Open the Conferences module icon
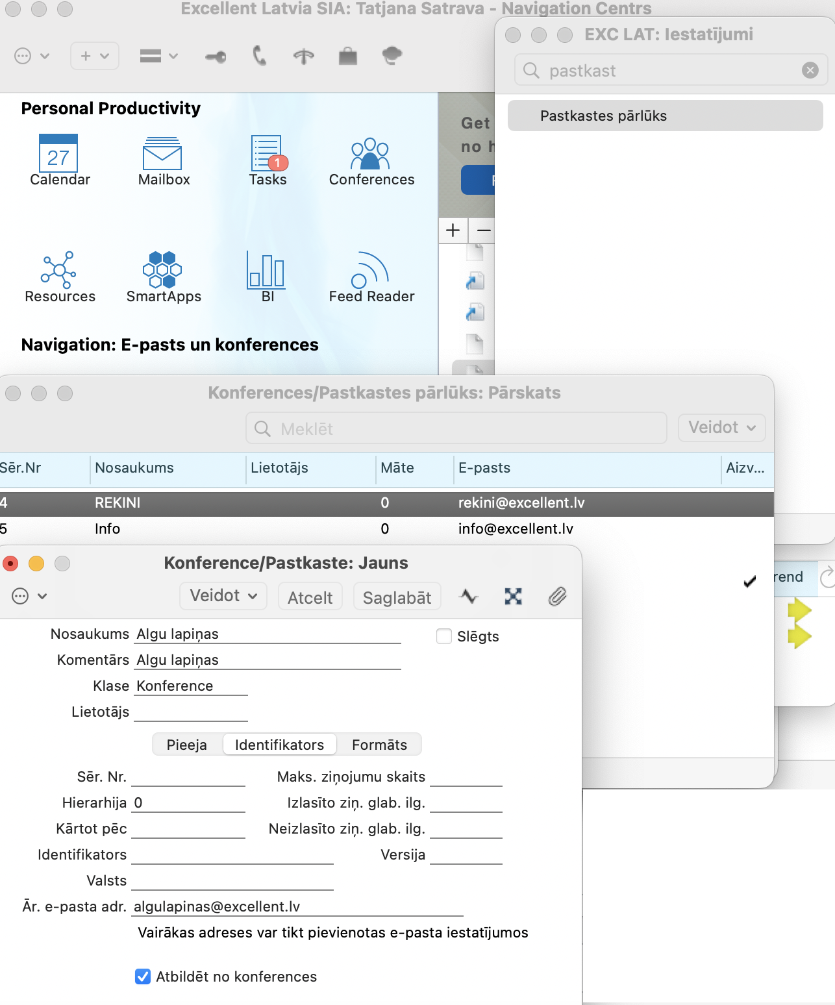 click(370, 154)
